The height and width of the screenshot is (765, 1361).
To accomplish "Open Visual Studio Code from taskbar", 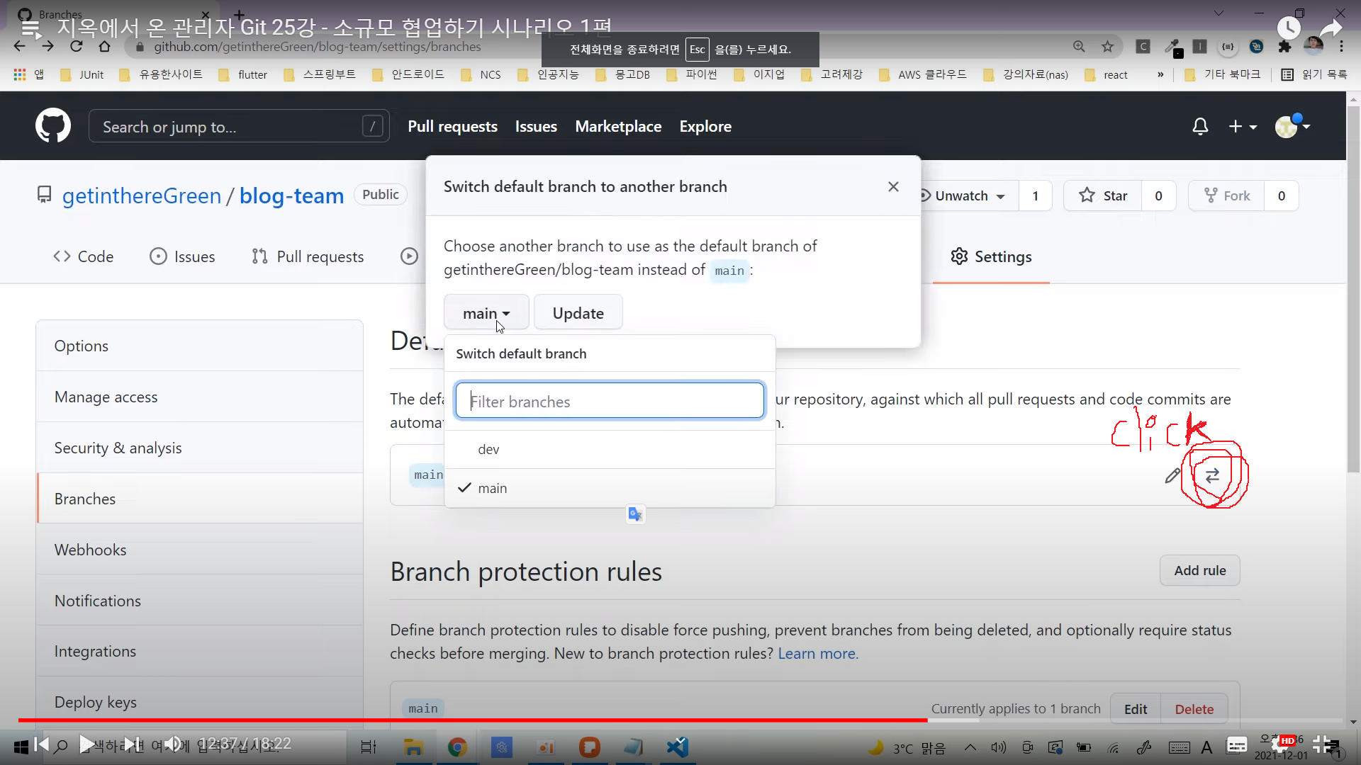I will coord(678,747).
